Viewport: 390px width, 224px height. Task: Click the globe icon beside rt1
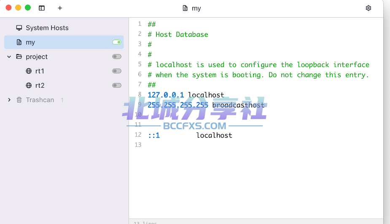29,71
